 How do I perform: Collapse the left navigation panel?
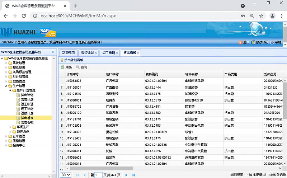53,52
